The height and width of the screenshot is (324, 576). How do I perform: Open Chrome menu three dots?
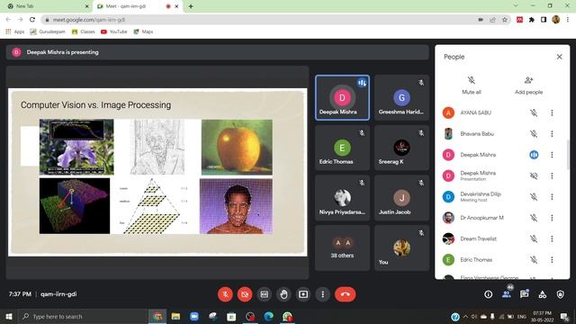point(568,20)
